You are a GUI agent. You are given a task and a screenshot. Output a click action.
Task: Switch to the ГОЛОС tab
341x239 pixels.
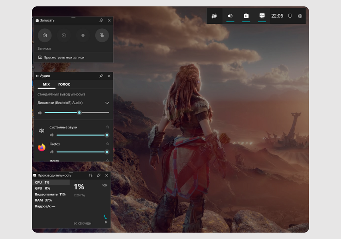[x=64, y=84]
